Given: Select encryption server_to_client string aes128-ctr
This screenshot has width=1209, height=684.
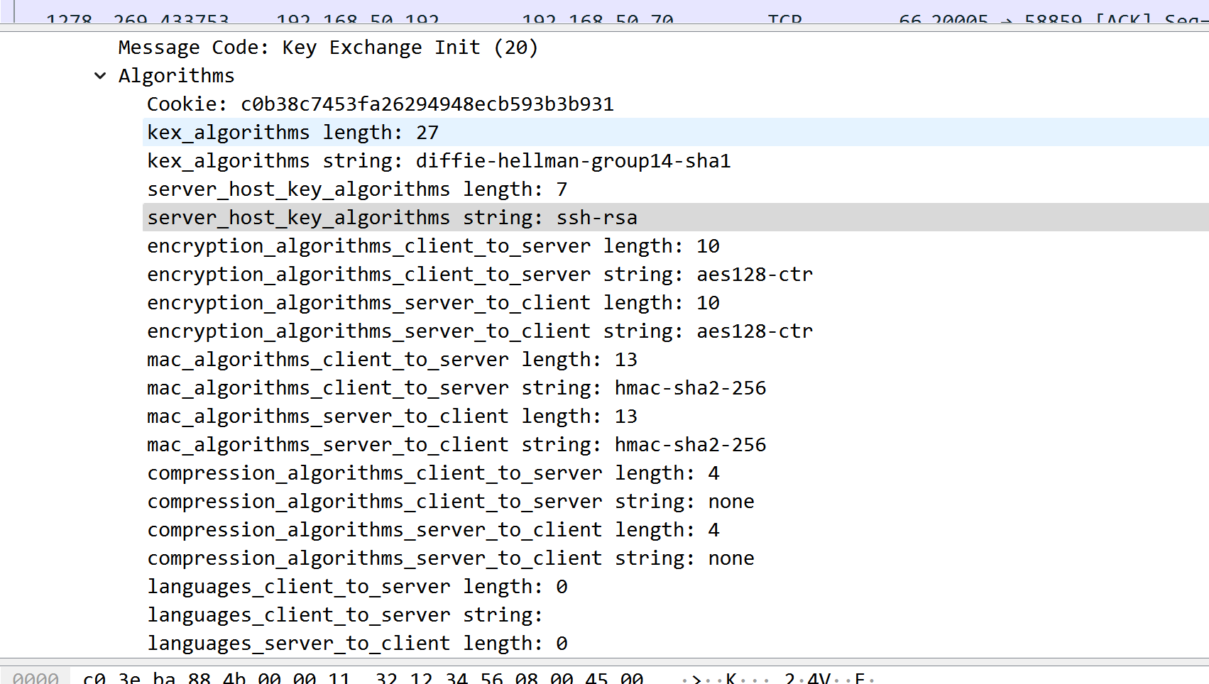Looking at the screenshot, I should 479,331.
